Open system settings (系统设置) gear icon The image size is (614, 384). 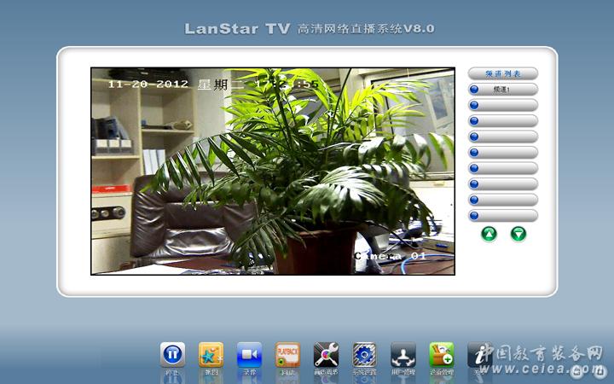pos(364,355)
